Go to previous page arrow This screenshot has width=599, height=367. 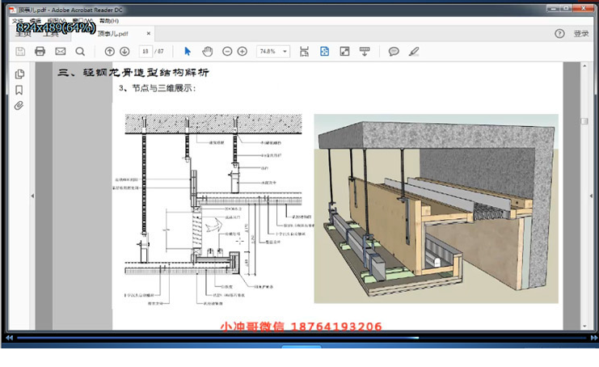pos(109,51)
